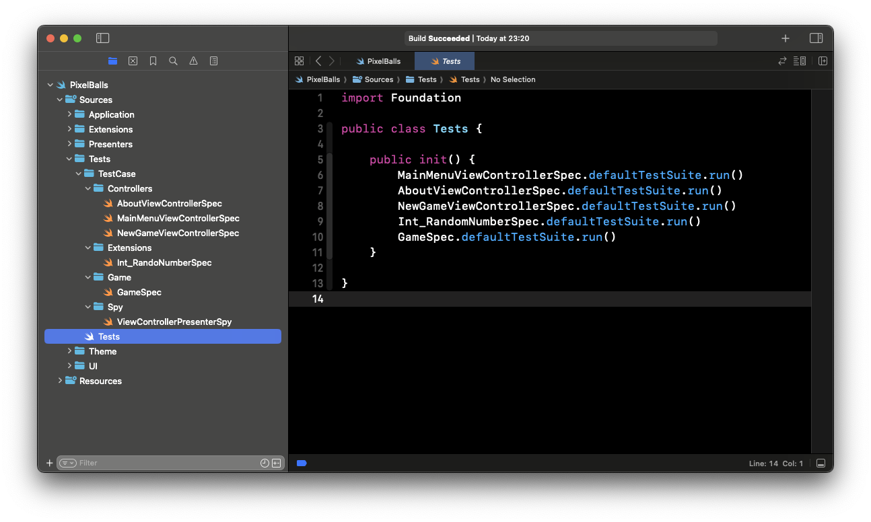Select the highlighted Tests swift file

click(163, 336)
